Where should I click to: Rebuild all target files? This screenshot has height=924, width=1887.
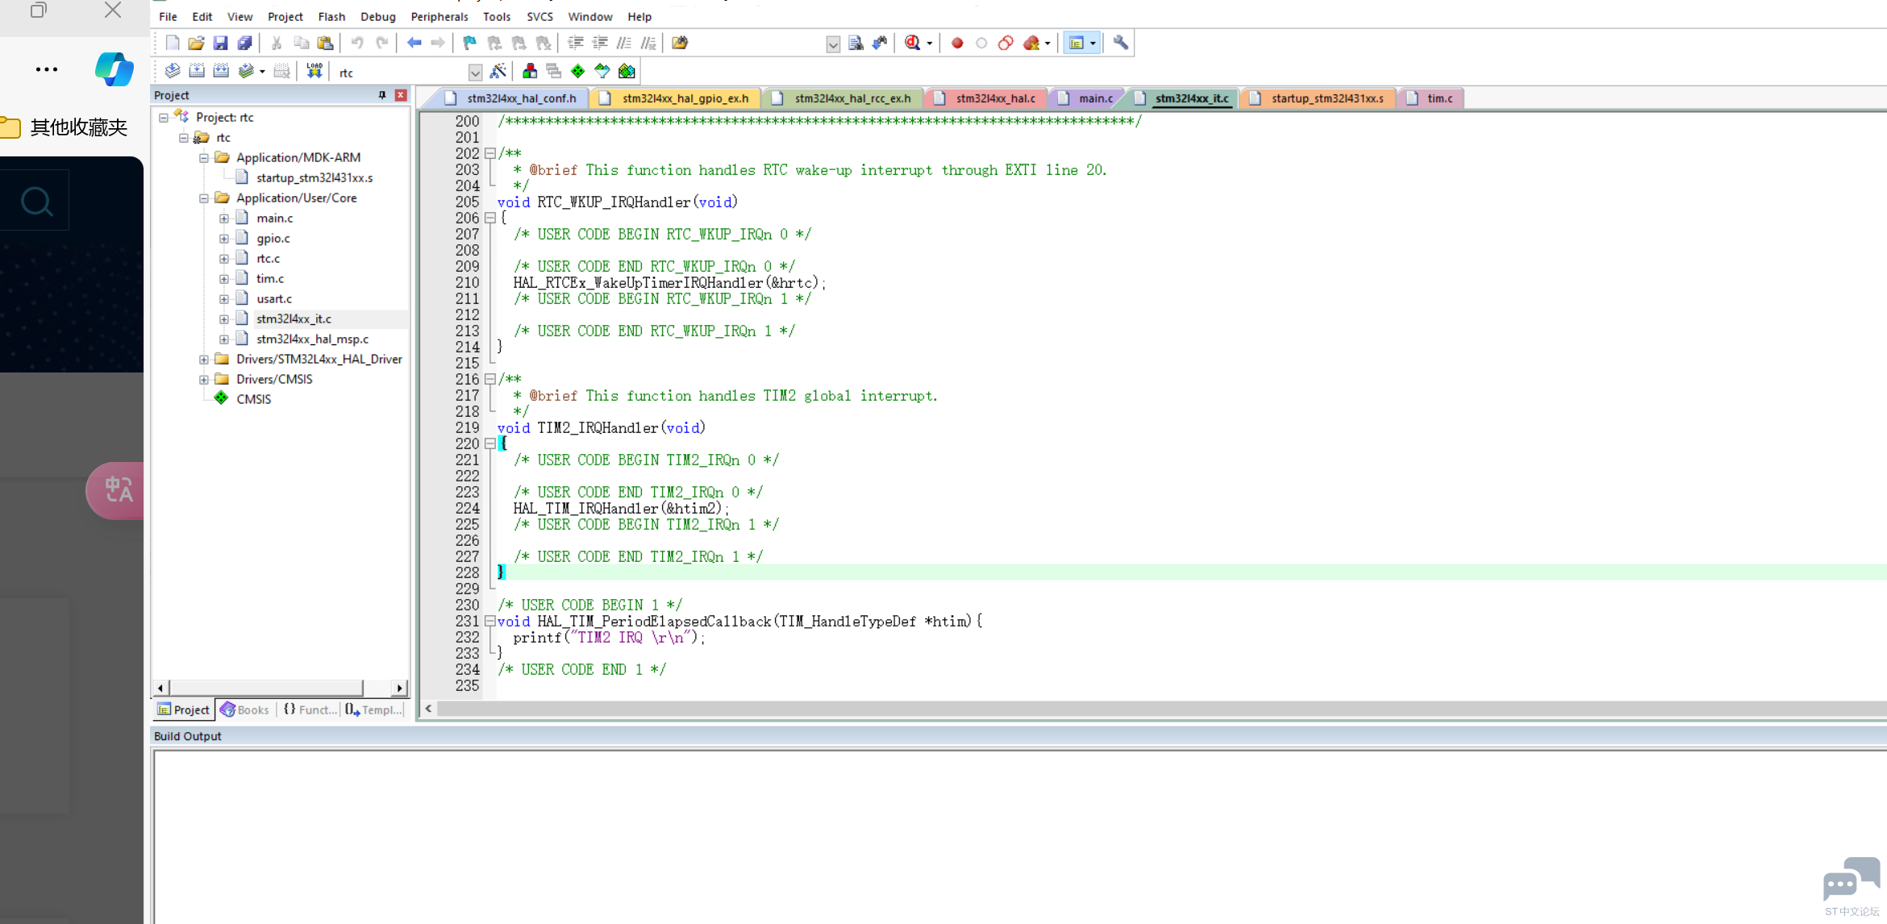pos(220,71)
